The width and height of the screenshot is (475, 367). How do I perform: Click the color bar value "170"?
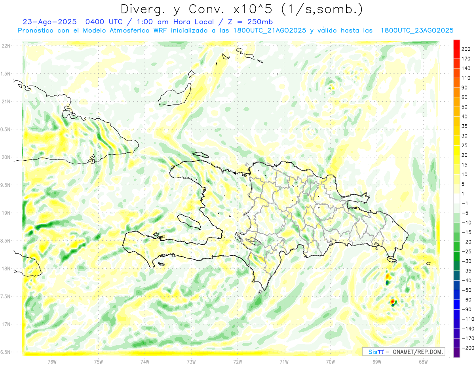click(466, 59)
